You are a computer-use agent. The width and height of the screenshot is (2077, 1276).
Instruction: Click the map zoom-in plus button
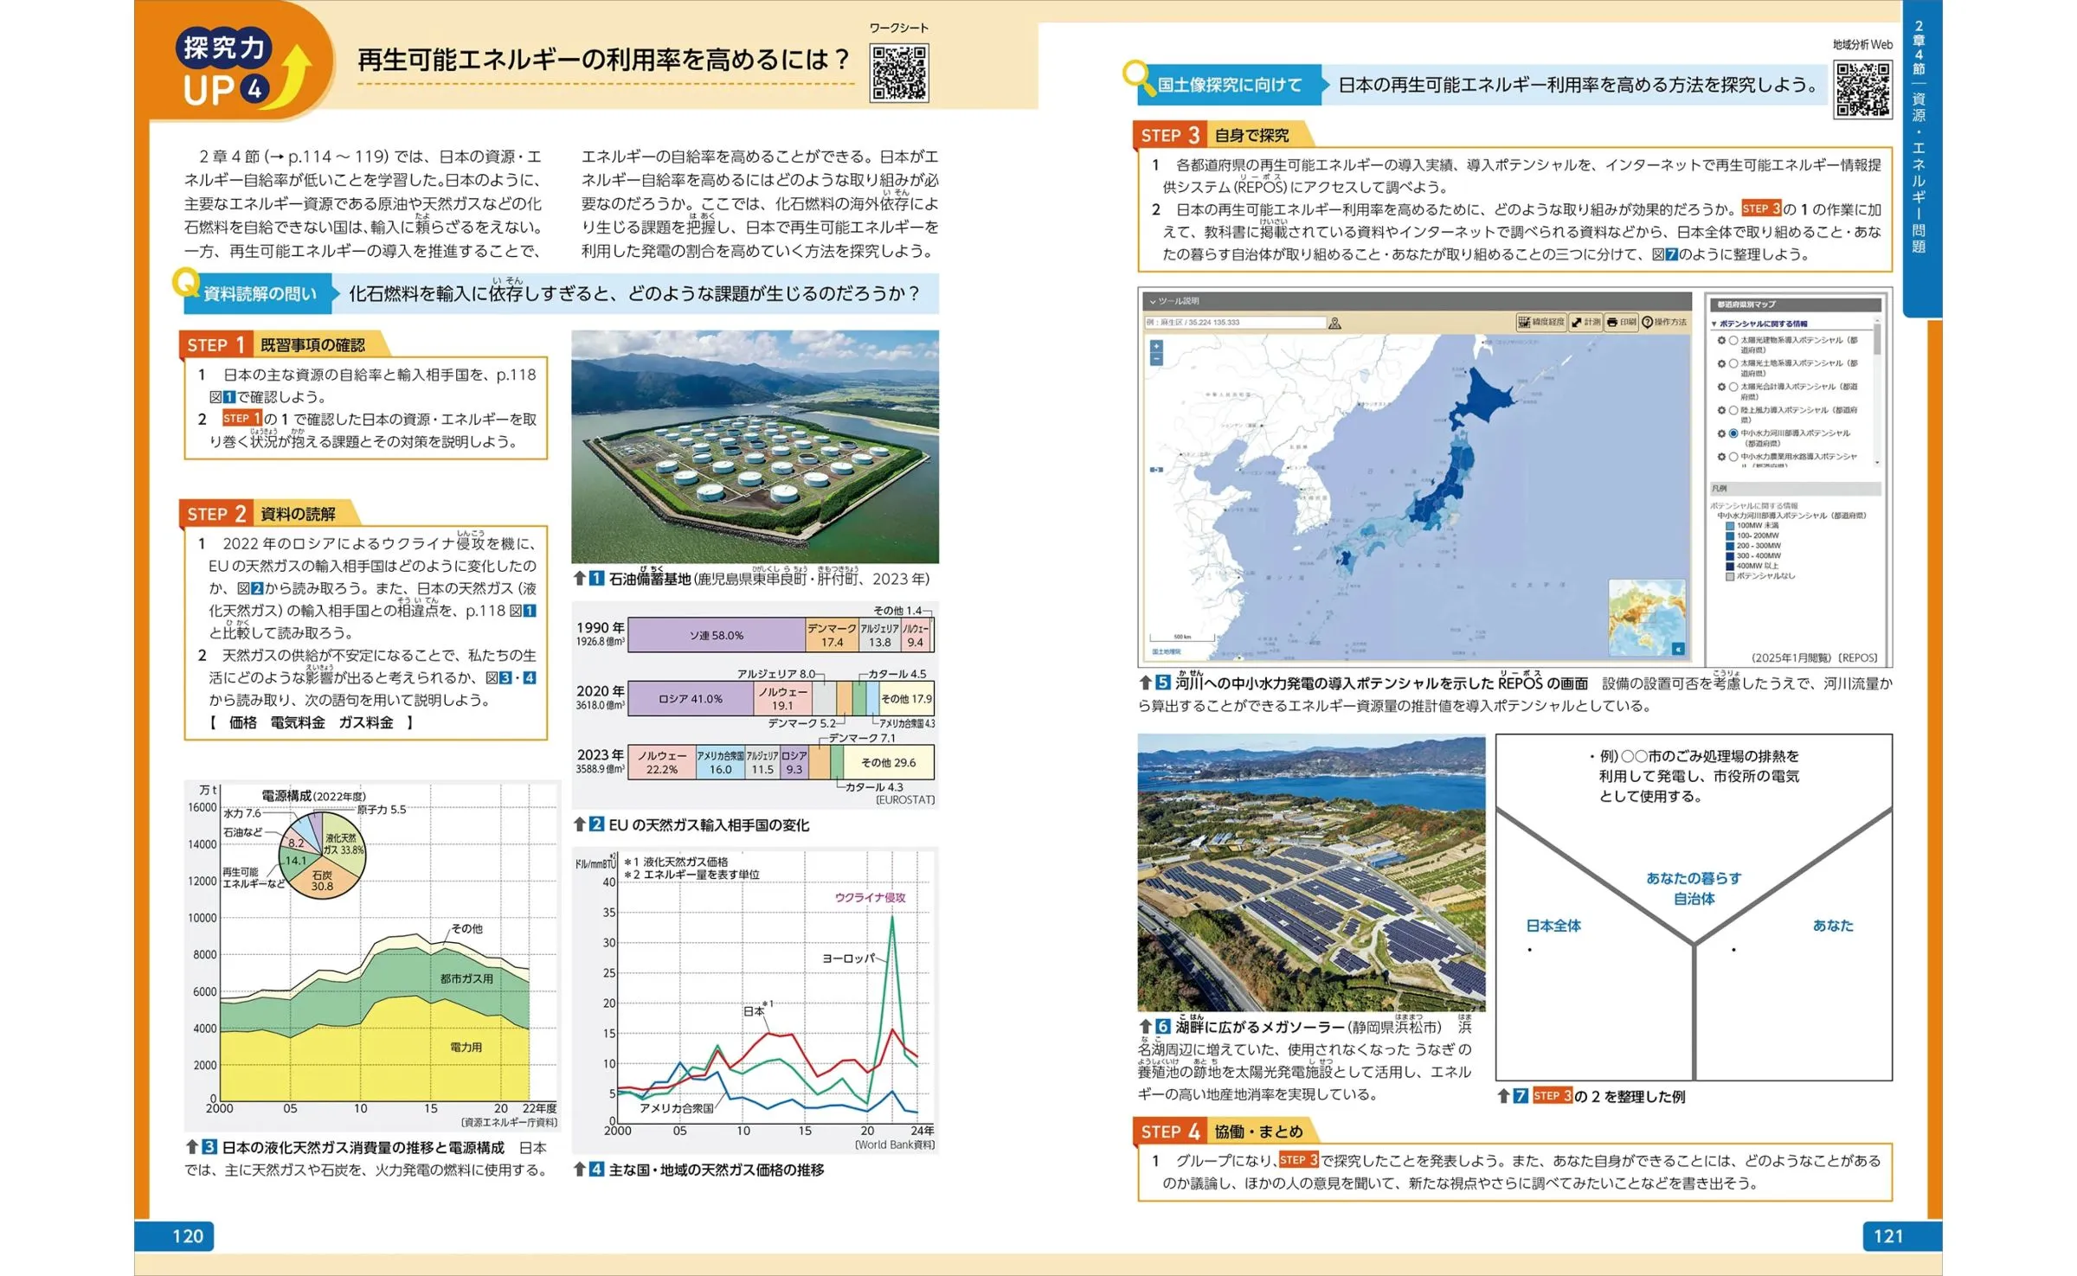coord(1156,346)
